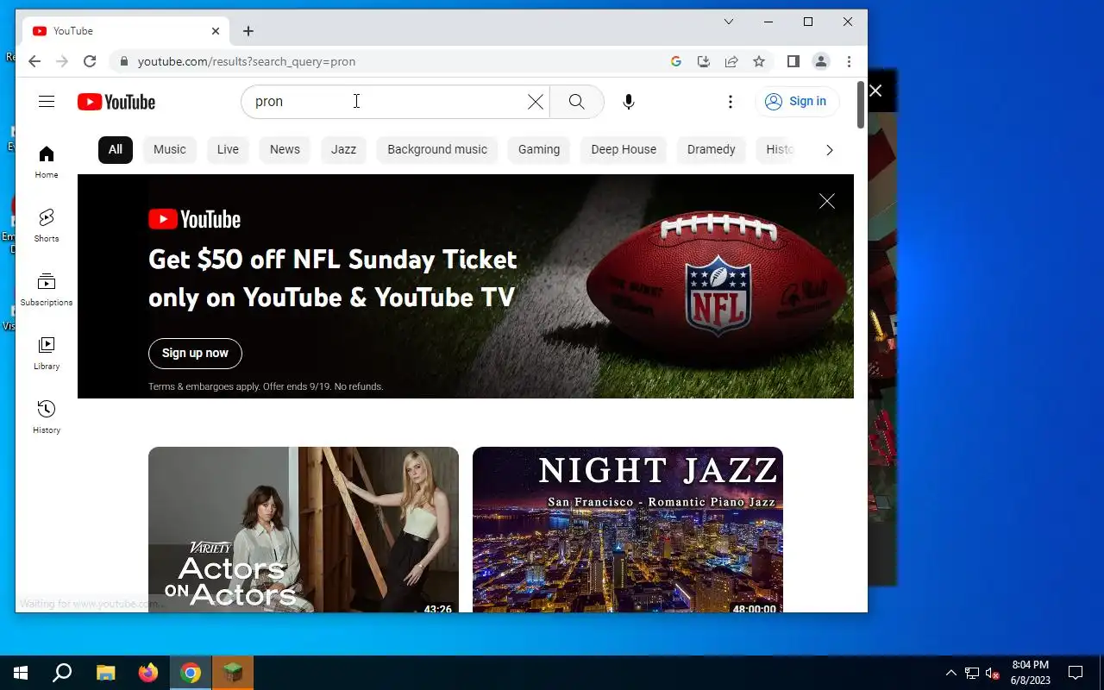The width and height of the screenshot is (1104, 690).
Task: Start voice search with microphone icon
Action: [x=629, y=102]
